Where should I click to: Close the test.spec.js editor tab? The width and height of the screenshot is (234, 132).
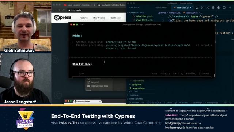point(191,8)
